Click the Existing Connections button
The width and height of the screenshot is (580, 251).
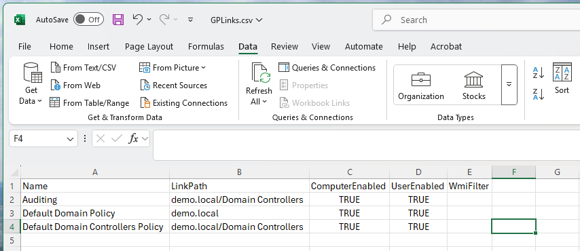(184, 102)
